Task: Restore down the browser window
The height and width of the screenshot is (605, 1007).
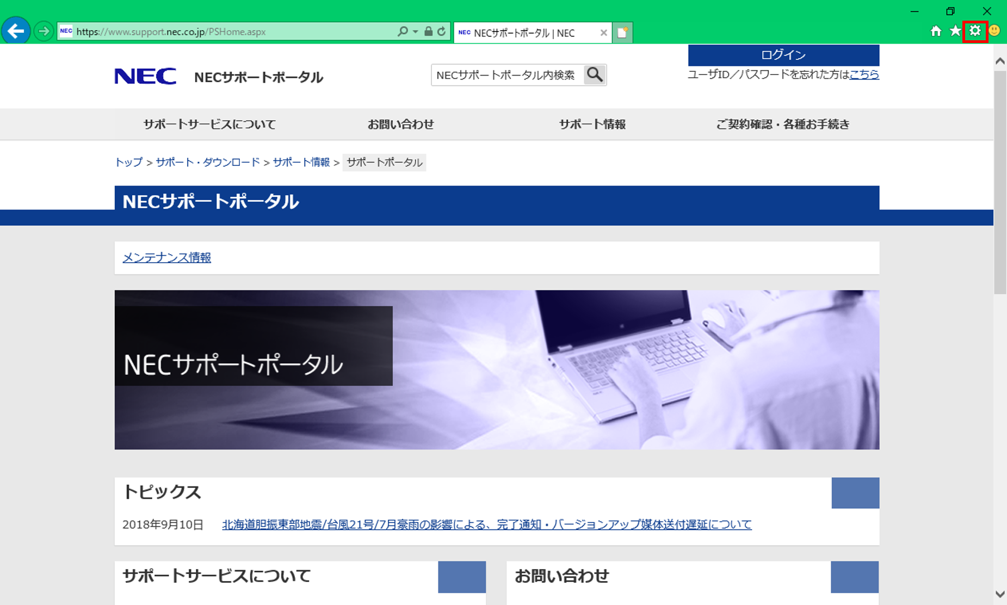Action: [950, 11]
